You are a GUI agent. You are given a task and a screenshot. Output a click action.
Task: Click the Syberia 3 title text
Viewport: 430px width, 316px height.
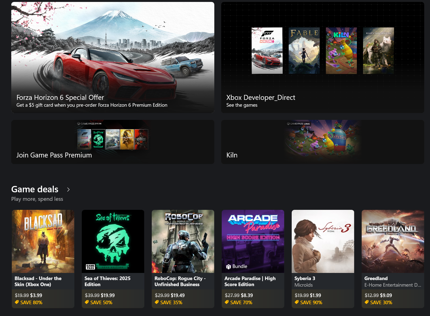tap(305, 278)
